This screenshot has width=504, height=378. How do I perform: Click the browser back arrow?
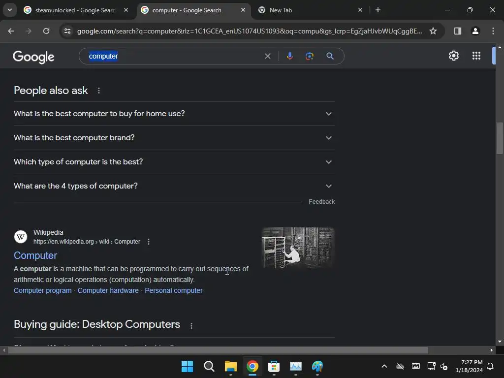coord(11,31)
